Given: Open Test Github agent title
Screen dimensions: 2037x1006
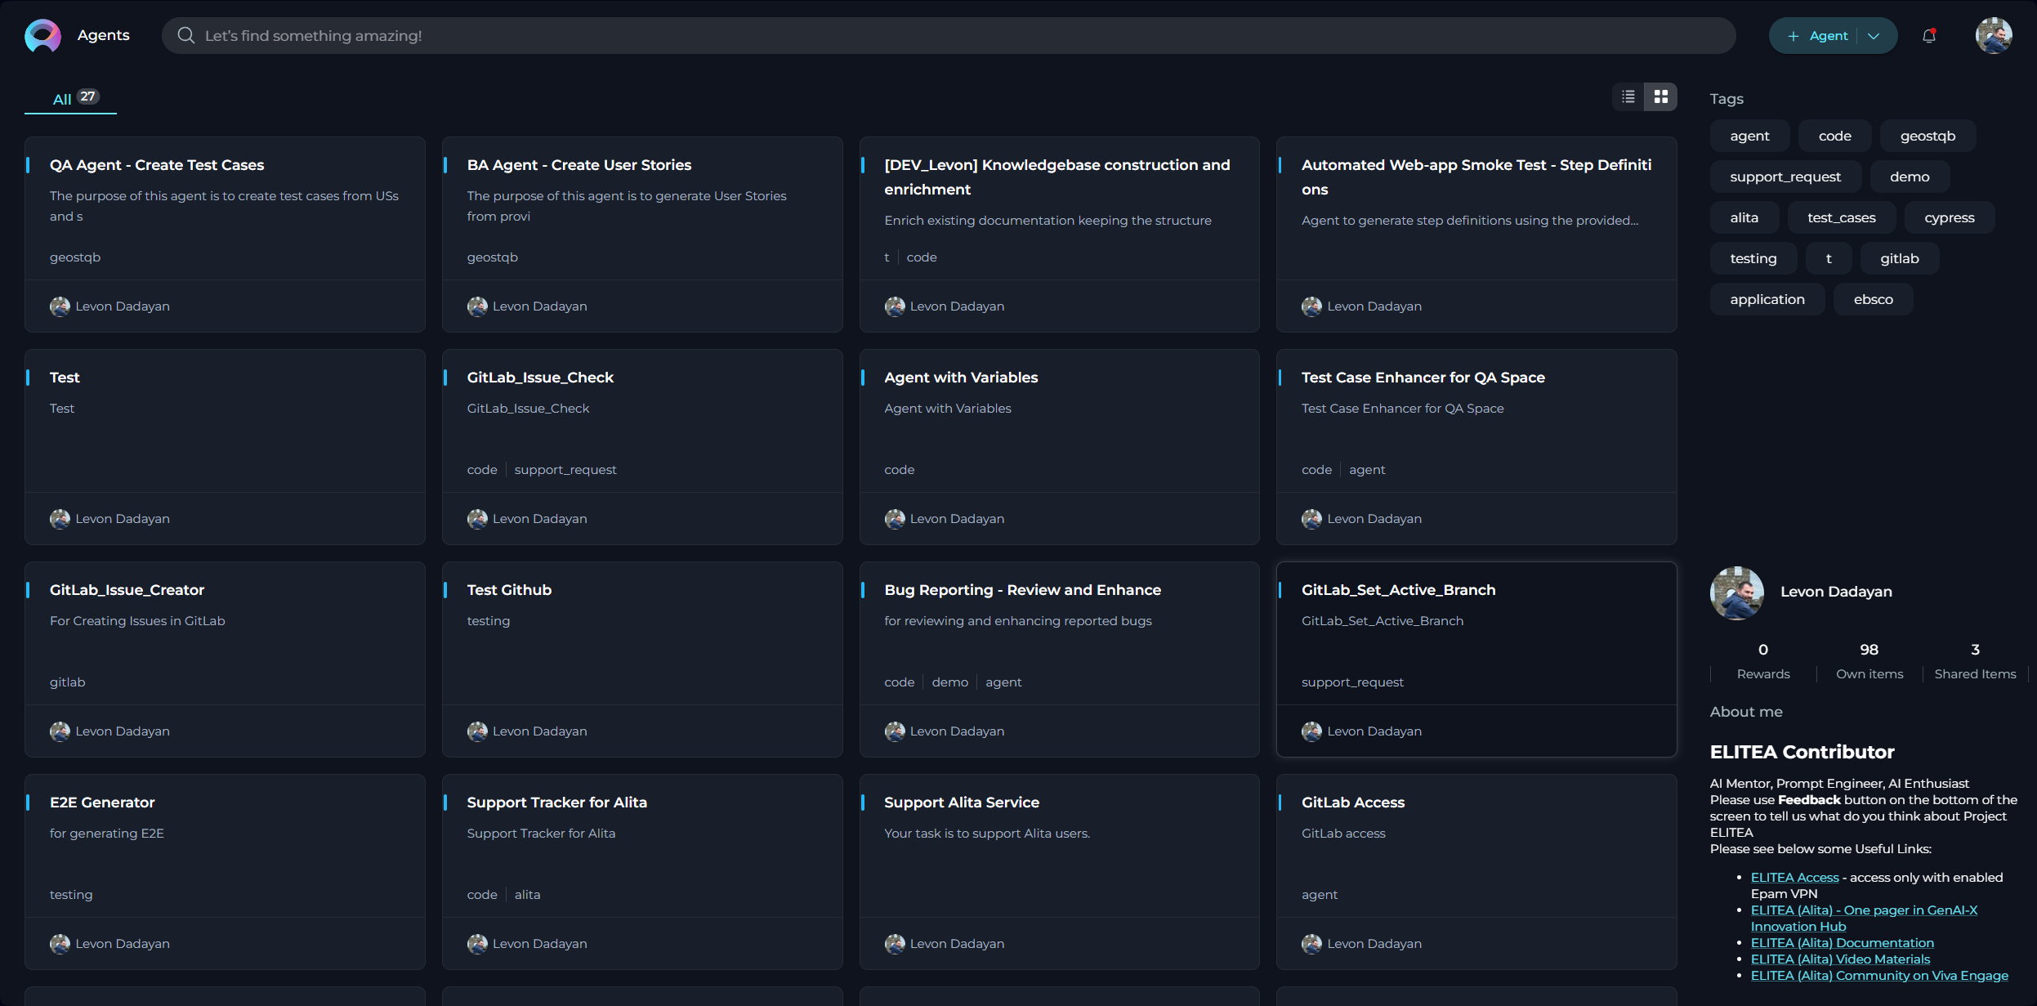Looking at the screenshot, I should pyautogui.click(x=509, y=590).
